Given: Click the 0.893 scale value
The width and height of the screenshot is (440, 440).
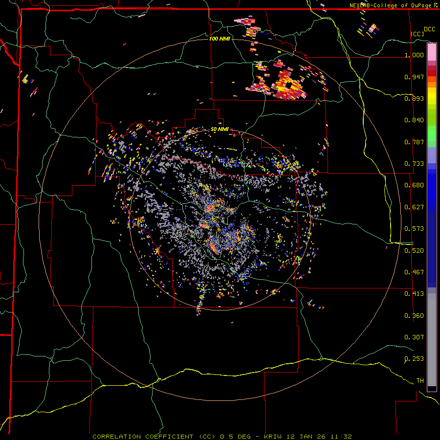Looking at the screenshot, I should pos(414,98).
